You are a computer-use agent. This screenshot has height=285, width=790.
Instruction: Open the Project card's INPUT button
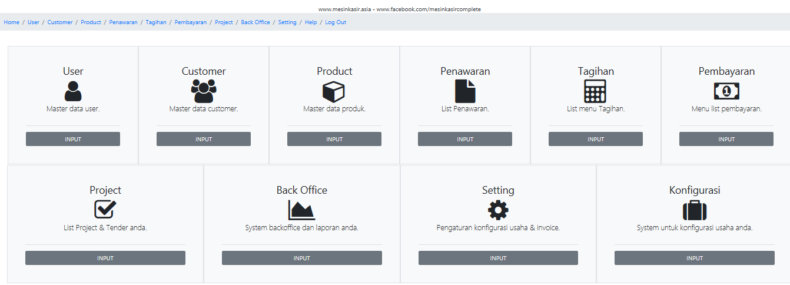coord(105,258)
